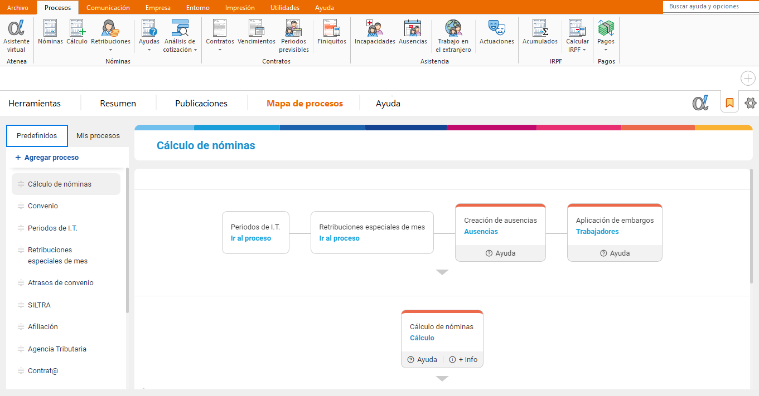Open the Trabajadores link in Aplicación de embargos
Viewport: 759px width, 396px height.
(x=597, y=232)
